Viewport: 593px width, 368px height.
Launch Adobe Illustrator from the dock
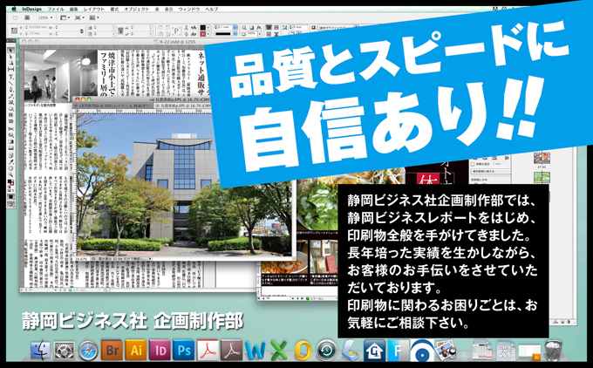[x=137, y=351]
